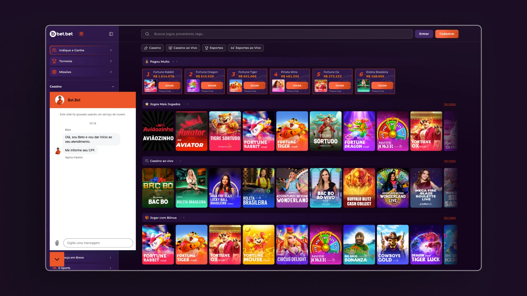The width and height of the screenshot is (527, 296).
Task: Open the Cassino ao Vivo tab
Action: click(183, 48)
